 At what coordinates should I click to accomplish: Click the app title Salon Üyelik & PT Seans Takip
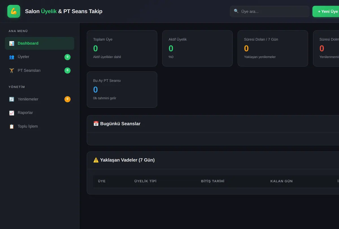64,11
